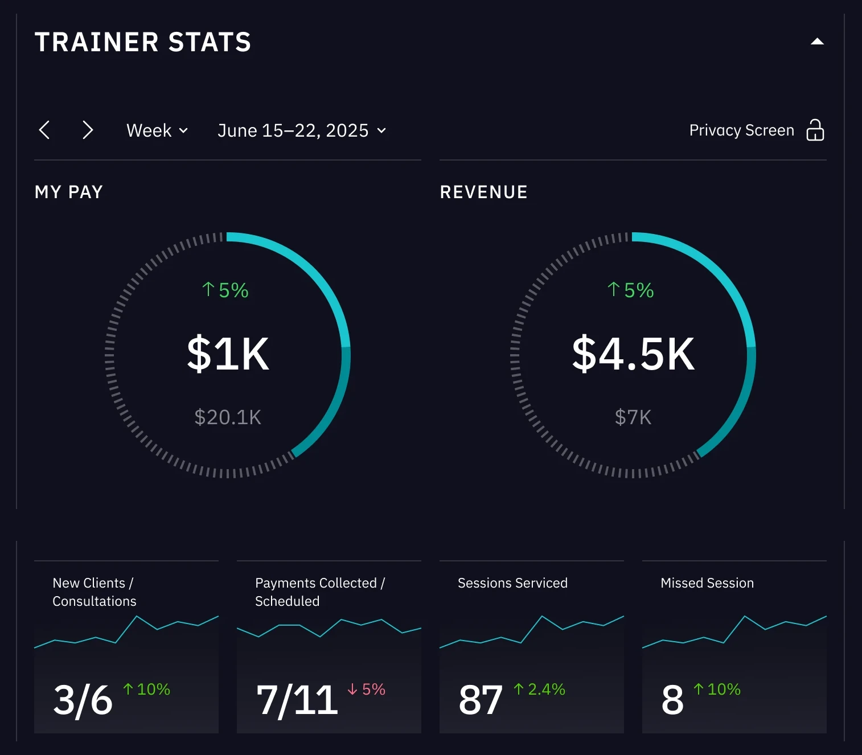Toggle the Privacy Screen lock icon
862x755 pixels.
815,130
